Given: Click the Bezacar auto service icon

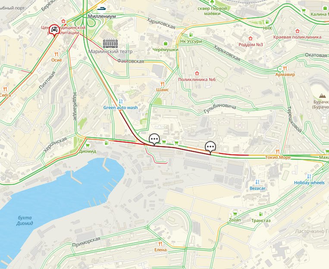Looking at the screenshot, I should (257, 182).
